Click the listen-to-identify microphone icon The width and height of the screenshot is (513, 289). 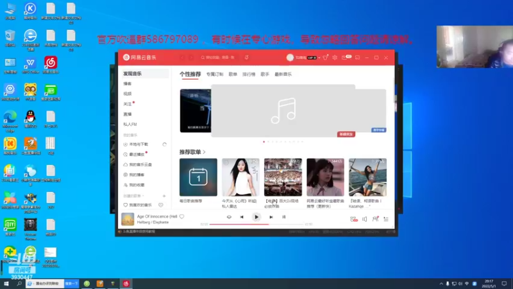click(247, 57)
